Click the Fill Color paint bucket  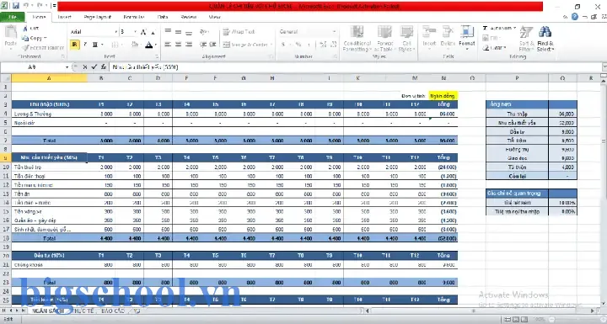134,45
